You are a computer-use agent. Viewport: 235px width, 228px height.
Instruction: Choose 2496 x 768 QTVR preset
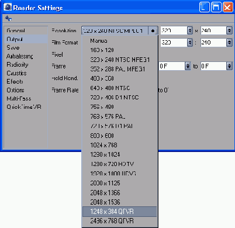(112, 221)
